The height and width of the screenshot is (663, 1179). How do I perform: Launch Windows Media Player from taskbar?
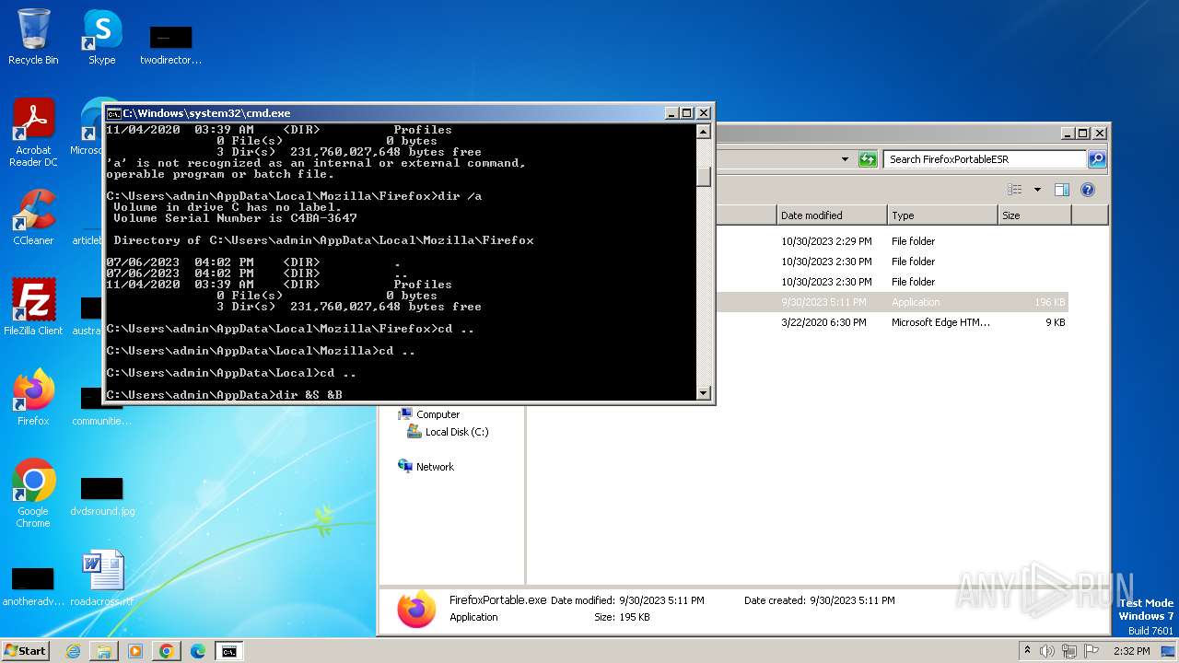point(135,651)
